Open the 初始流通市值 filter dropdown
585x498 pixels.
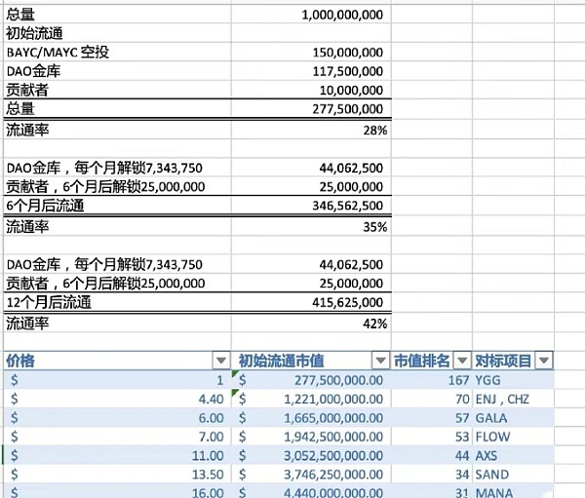coord(379,361)
